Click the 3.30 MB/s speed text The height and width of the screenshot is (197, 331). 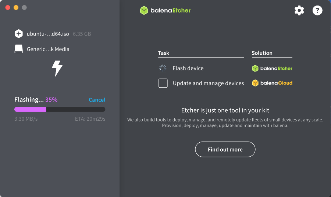(26, 119)
